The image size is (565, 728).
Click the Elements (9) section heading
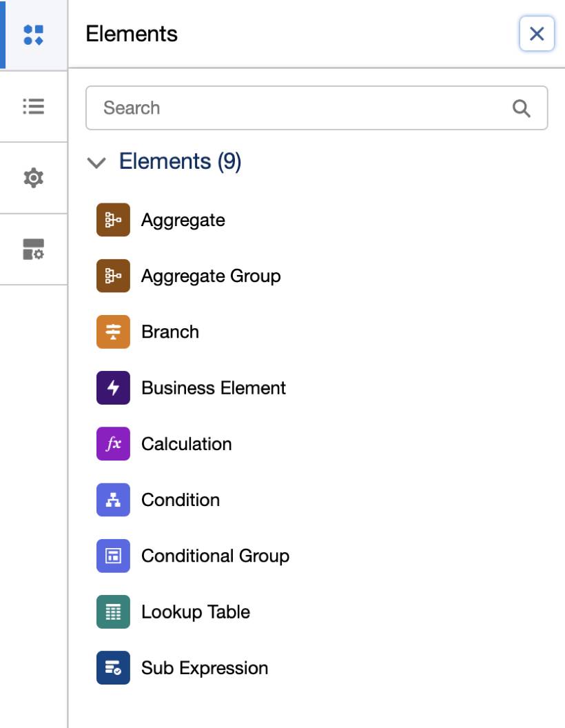tap(180, 161)
